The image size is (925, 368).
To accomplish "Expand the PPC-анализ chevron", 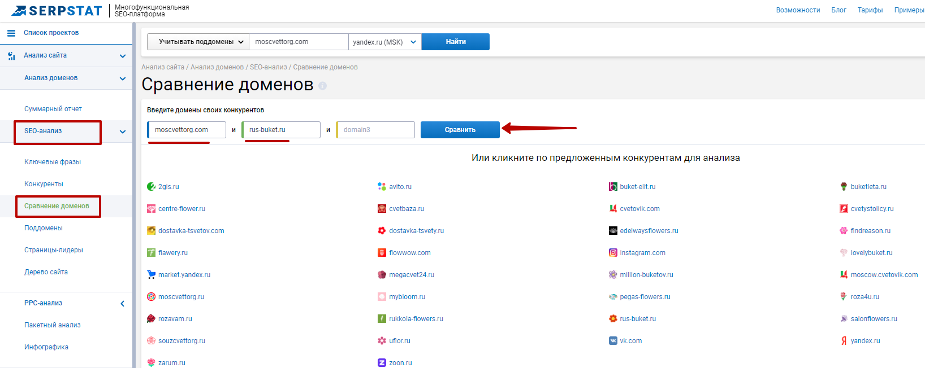I will tap(123, 304).
